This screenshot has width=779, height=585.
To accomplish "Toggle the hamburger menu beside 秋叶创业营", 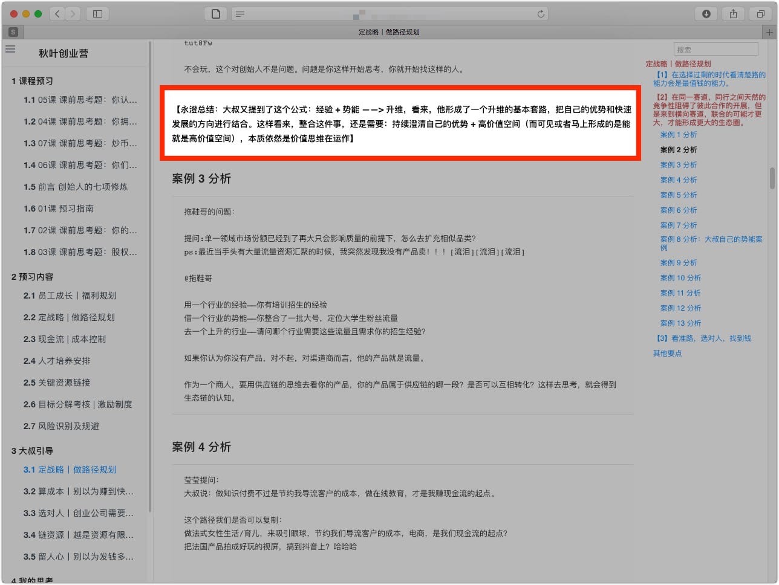I will [10, 49].
